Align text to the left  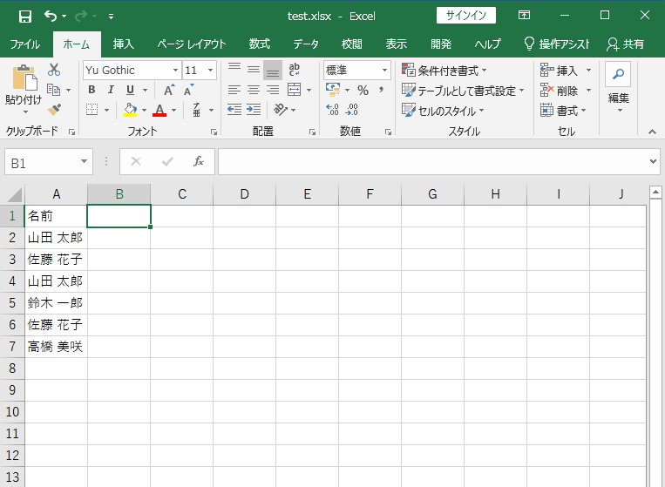coord(234,90)
